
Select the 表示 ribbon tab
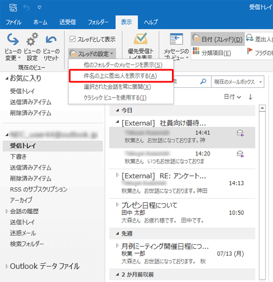[127, 22]
